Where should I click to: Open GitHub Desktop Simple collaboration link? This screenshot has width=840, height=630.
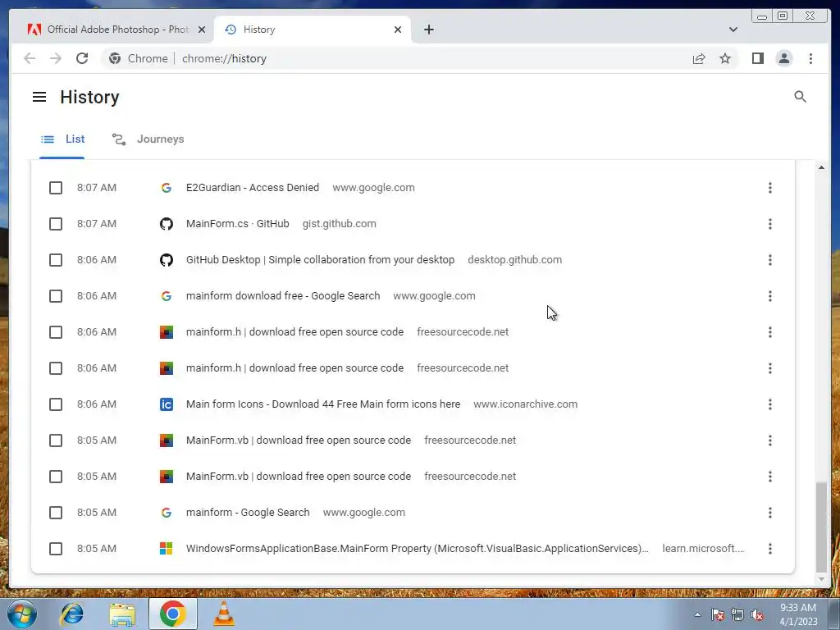pyautogui.click(x=320, y=260)
